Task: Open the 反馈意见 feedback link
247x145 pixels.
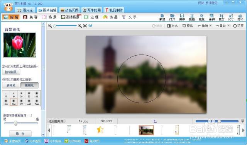Action: pyautogui.click(x=211, y=3)
